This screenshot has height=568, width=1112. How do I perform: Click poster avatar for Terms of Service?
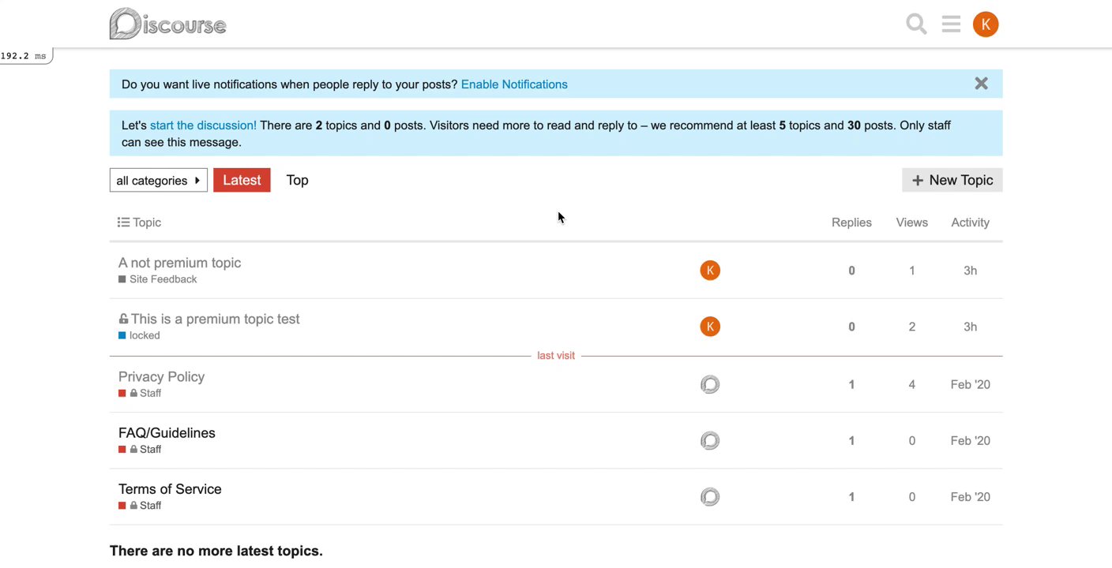710,497
